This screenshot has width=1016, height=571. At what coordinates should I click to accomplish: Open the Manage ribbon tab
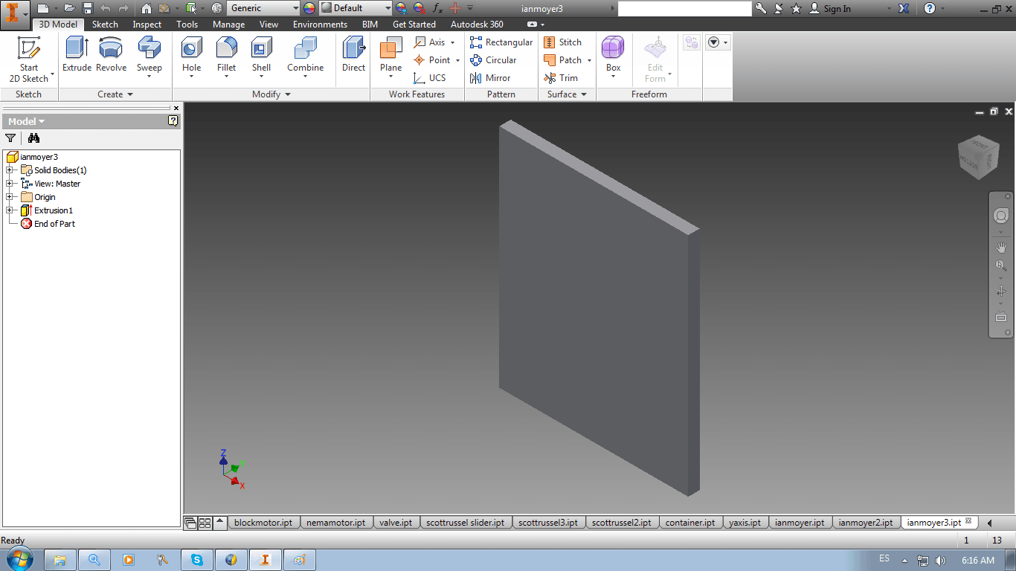[229, 25]
